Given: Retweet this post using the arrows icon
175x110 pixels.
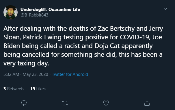Looking at the screenshot, I should click(x=65, y=103).
